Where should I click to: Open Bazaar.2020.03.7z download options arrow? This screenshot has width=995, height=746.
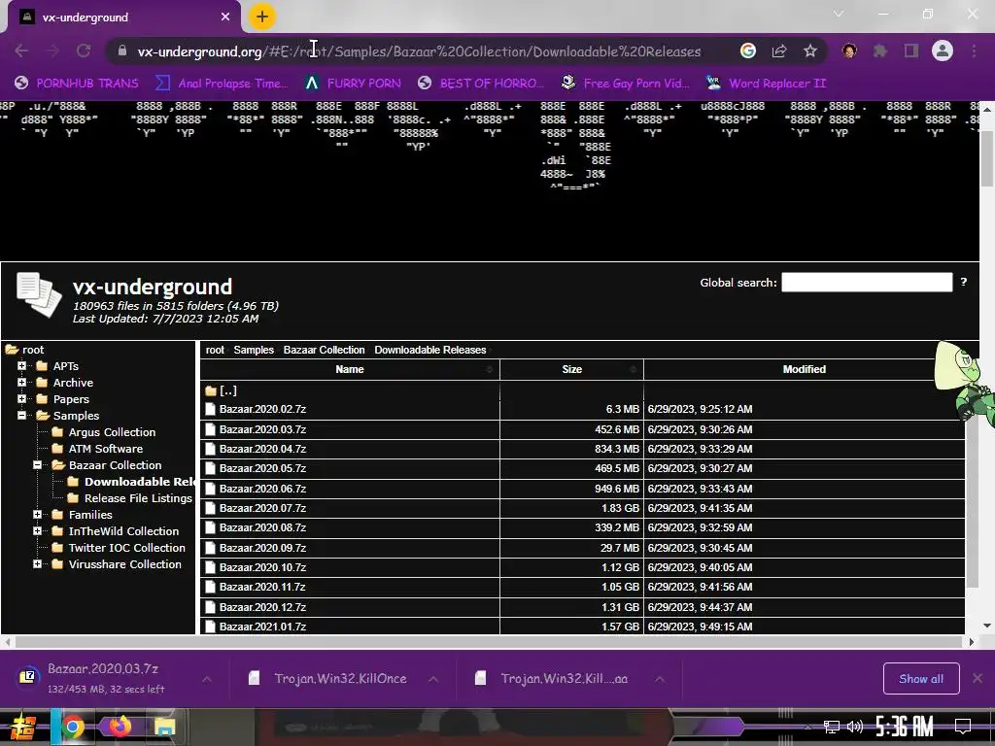tap(207, 679)
